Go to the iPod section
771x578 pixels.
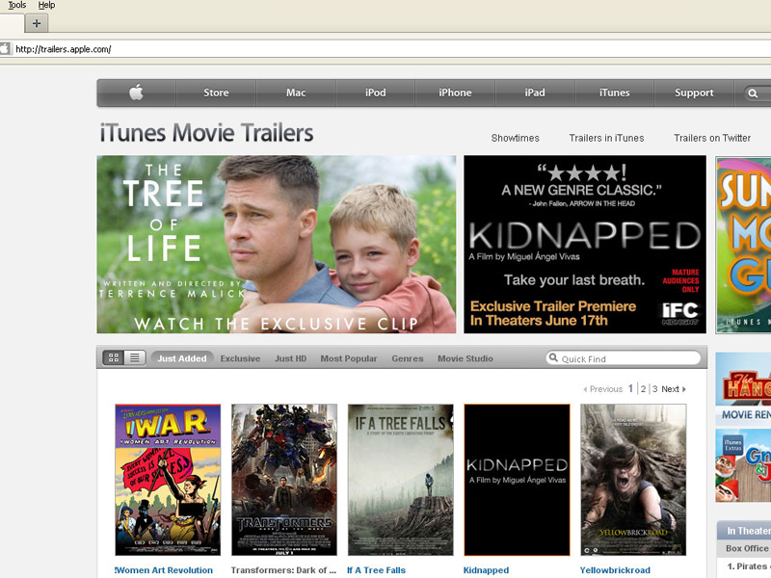click(x=376, y=92)
